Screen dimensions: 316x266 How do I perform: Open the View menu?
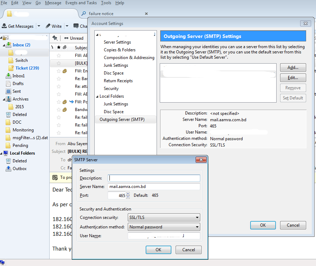point(27,3)
